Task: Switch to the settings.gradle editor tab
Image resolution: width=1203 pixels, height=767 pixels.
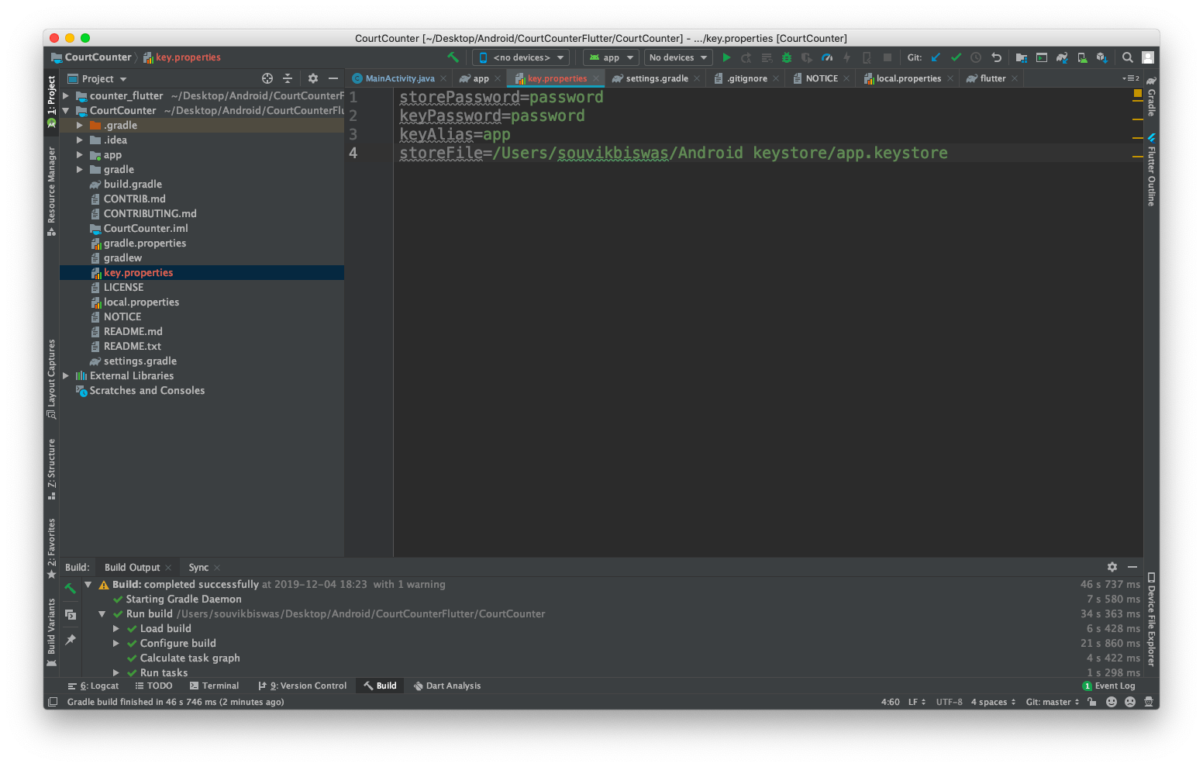Action: [656, 78]
